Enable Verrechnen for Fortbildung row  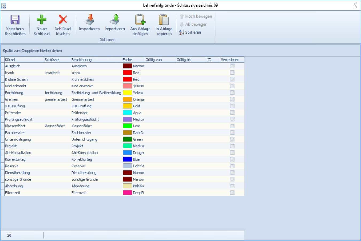232,93
